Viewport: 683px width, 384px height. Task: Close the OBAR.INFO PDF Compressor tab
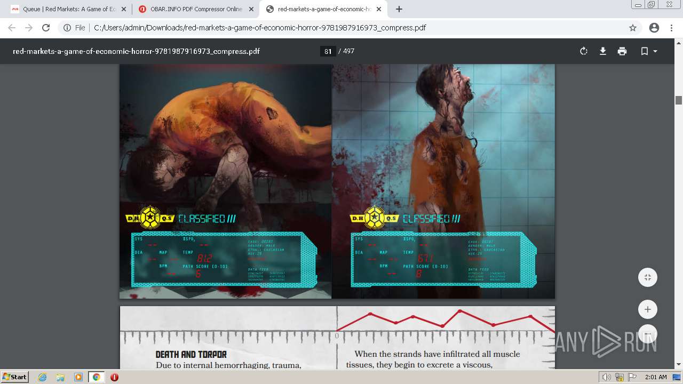click(251, 9)
